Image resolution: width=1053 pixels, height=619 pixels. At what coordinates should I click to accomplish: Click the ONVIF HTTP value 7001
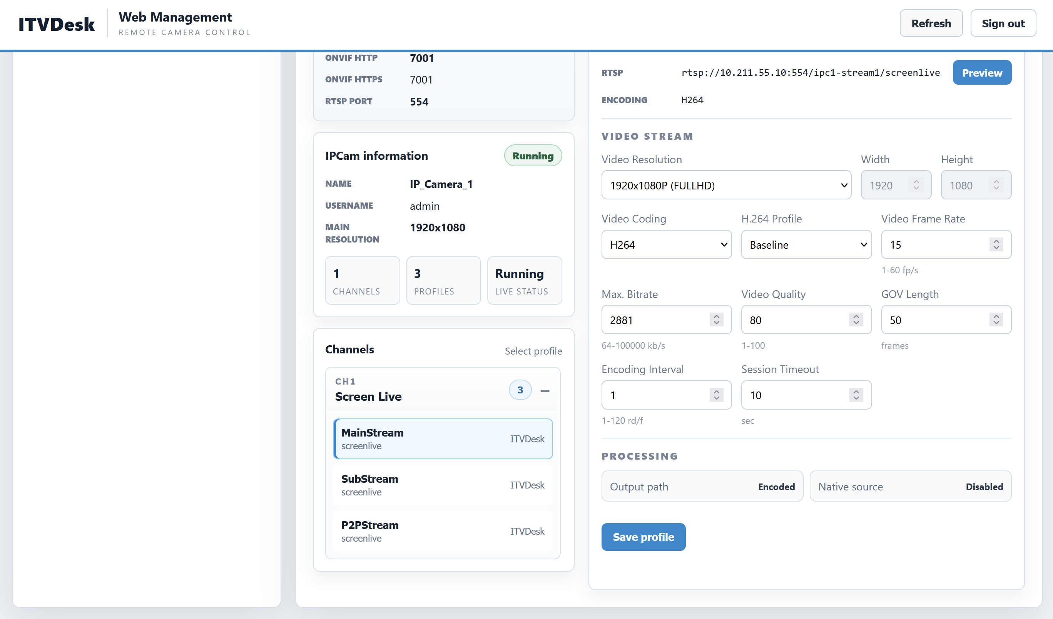click(421, 58)
